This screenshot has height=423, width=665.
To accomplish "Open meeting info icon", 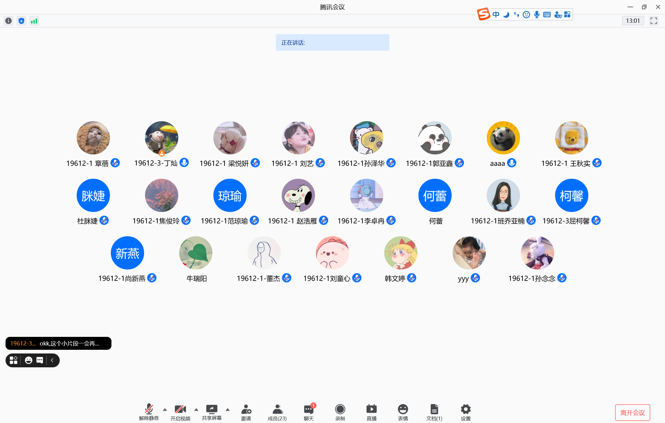I will click(9, 21).
